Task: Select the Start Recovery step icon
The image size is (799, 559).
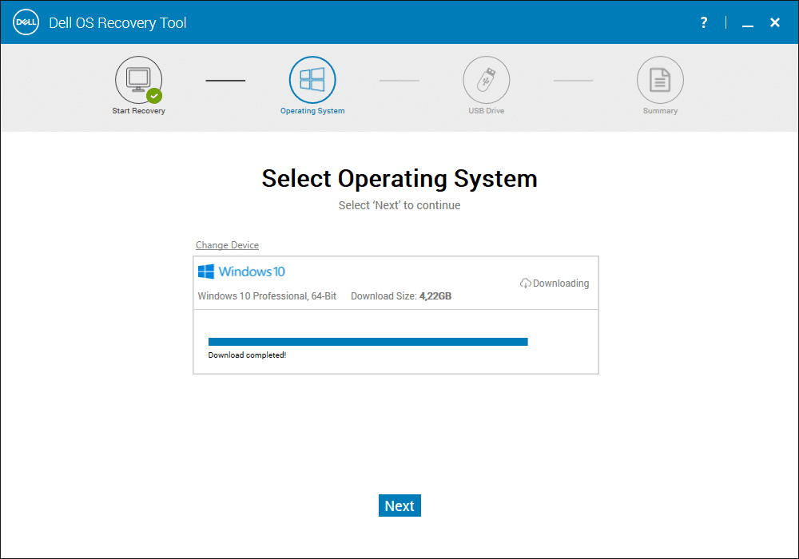Action: [x=138, y=80]
